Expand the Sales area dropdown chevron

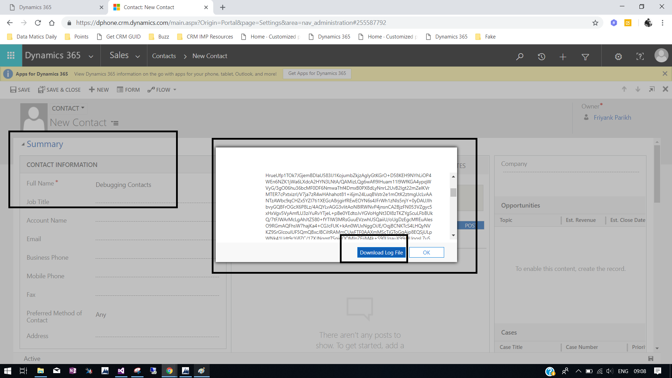138,56
